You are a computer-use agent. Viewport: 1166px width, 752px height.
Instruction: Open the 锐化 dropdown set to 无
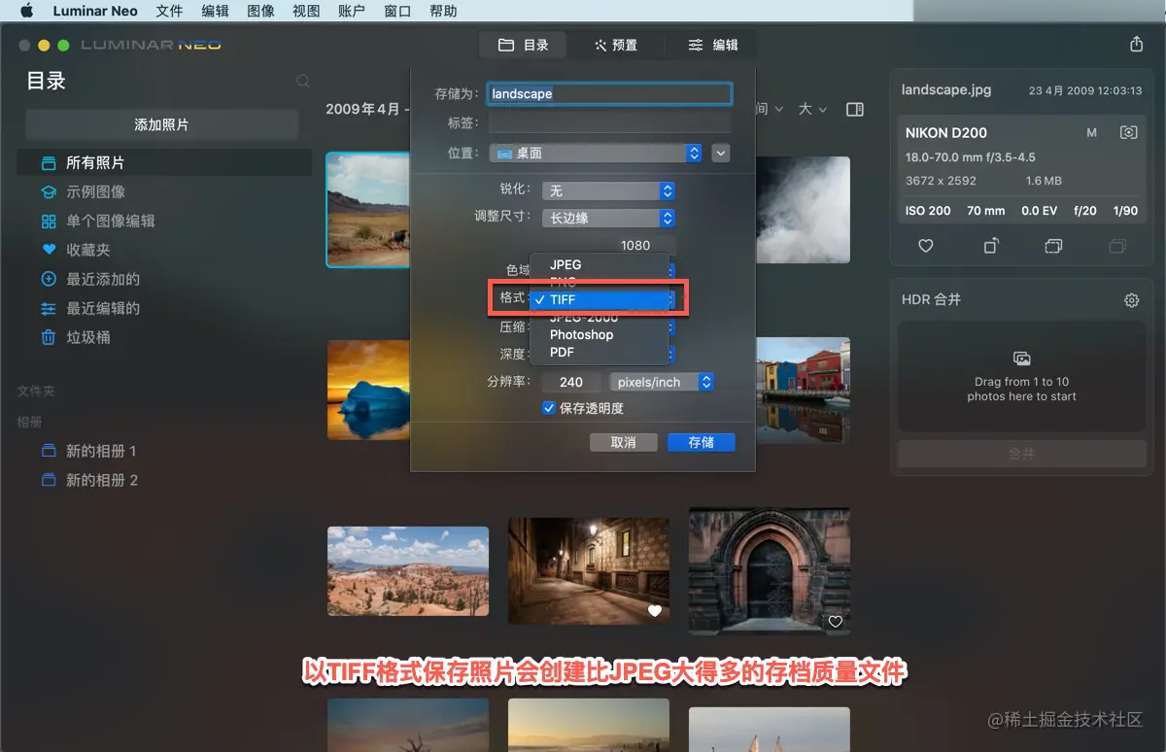[x=608, y=191]
